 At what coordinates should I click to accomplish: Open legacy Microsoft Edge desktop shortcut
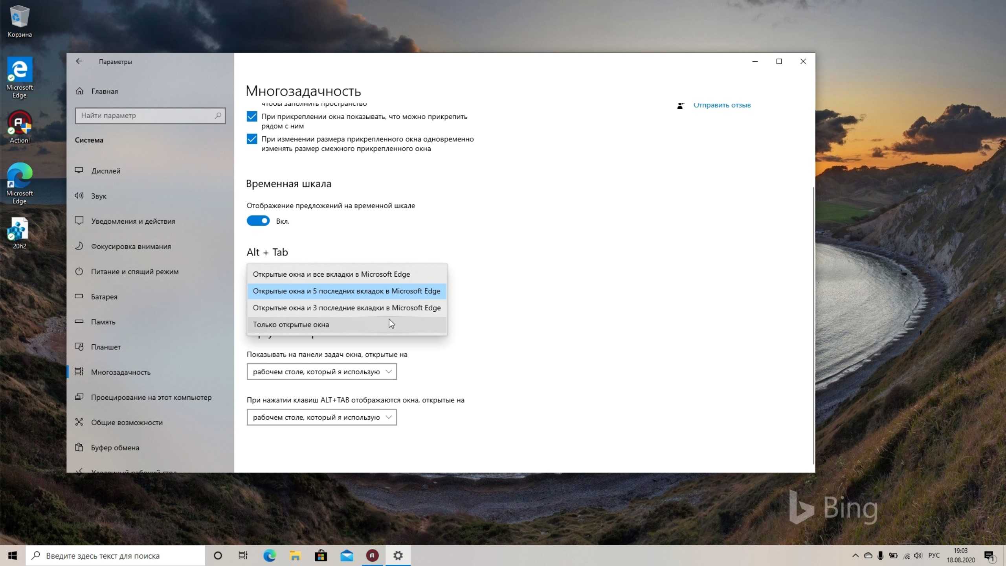click(19, 78)
